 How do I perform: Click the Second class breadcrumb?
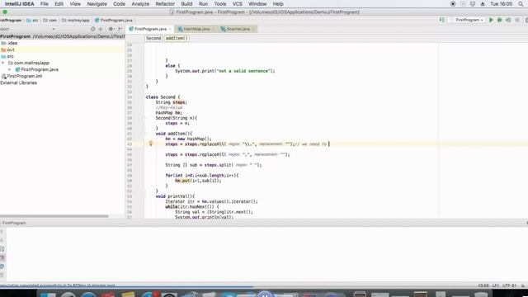[x=153, y=38]
